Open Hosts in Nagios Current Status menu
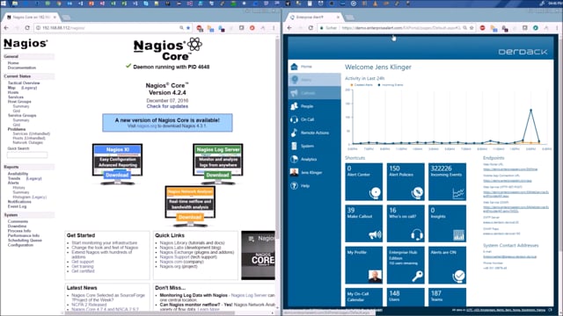563x316 pixels. pyautogui.click(x=13, y=92)
